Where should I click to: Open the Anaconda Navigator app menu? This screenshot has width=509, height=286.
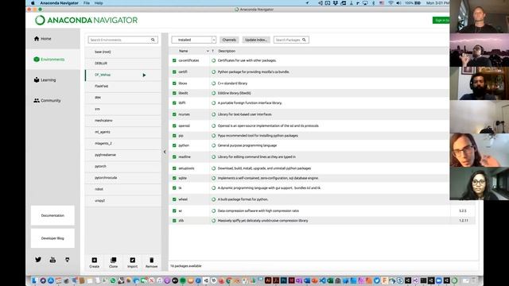tap(59, 3)
